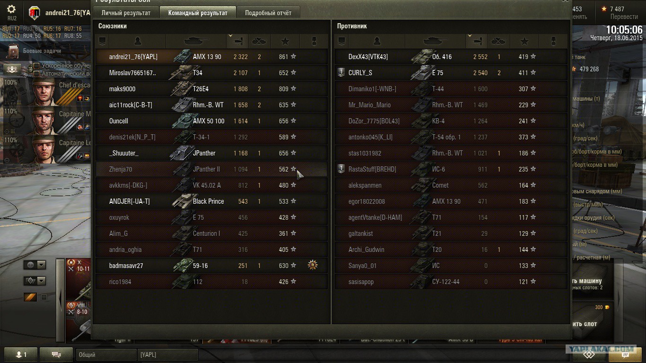Open the contacts button showing 1
Screen dimensions: 646x363
pos(21,354)
